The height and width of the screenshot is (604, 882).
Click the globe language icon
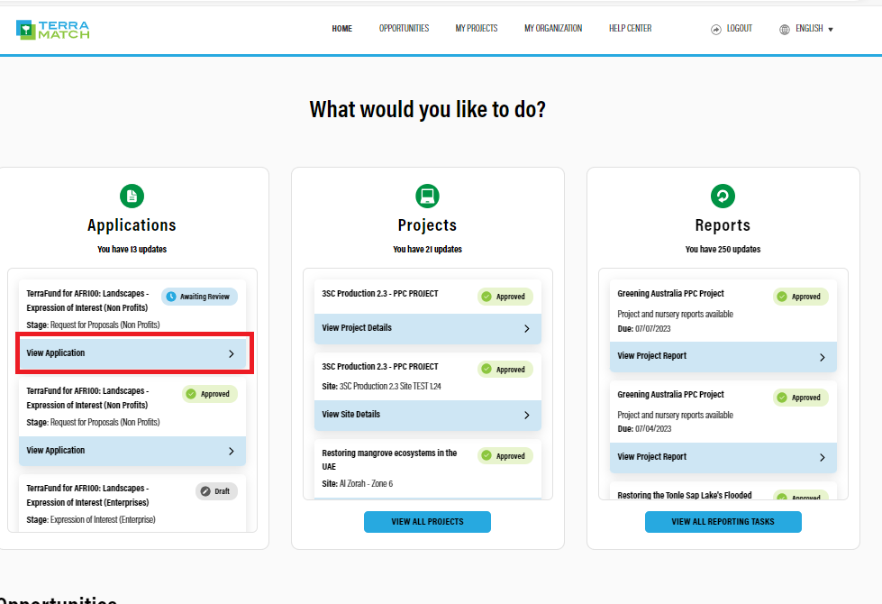[785, 29]
